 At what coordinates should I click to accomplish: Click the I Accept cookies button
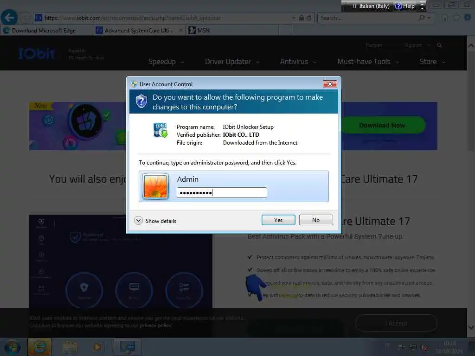point(396,323)
